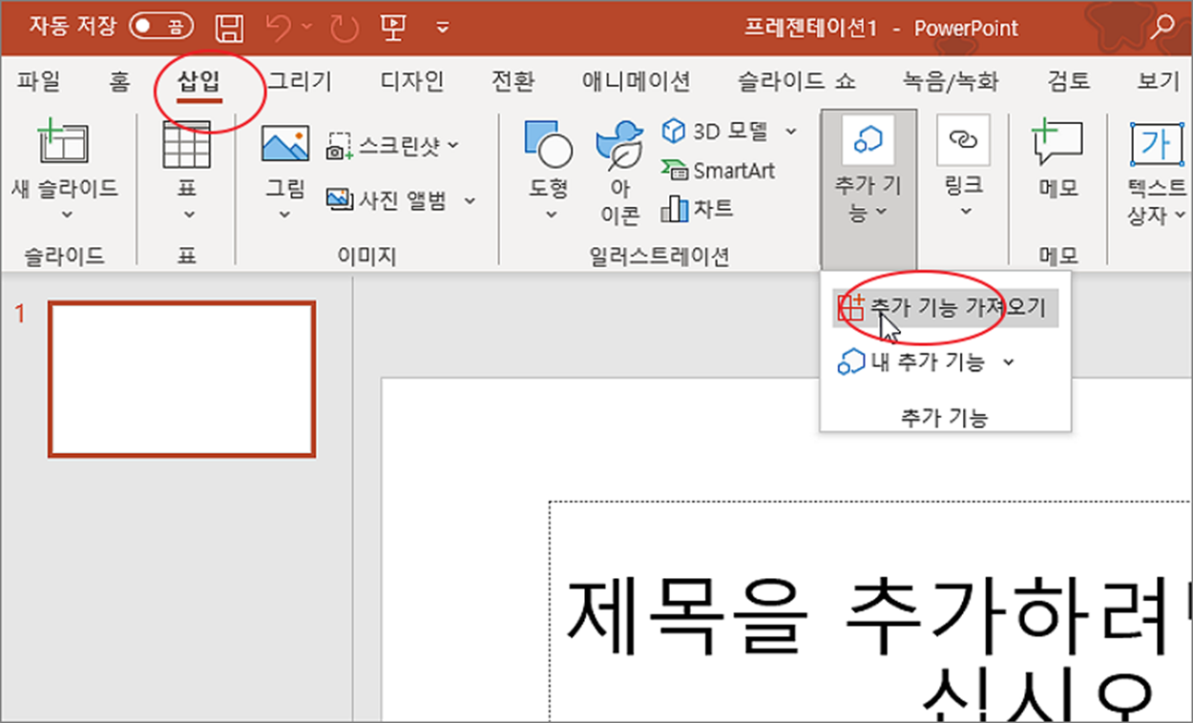
Task: Click the 3D 모델 cube icon
Action: [x=674, y=131]
